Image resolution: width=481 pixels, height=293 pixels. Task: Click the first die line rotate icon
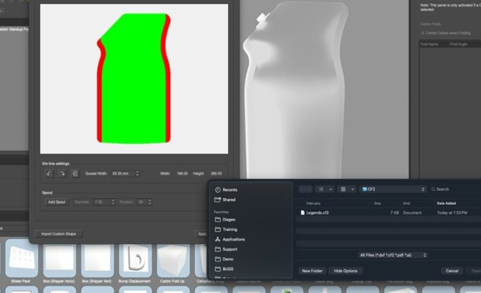[x=49, y=173]
